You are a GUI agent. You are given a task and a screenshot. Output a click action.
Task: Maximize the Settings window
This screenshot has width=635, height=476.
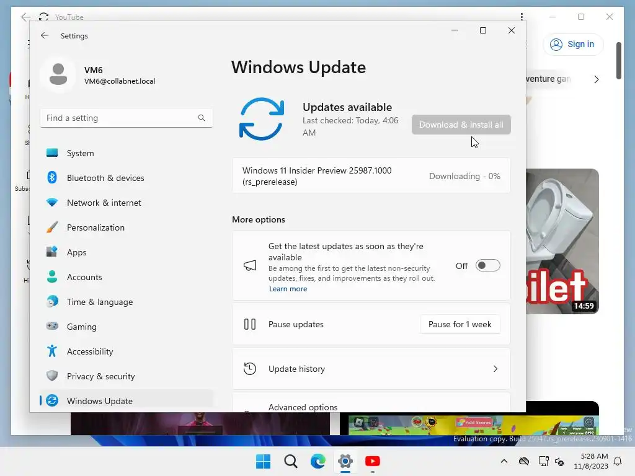tap(482, 30)
